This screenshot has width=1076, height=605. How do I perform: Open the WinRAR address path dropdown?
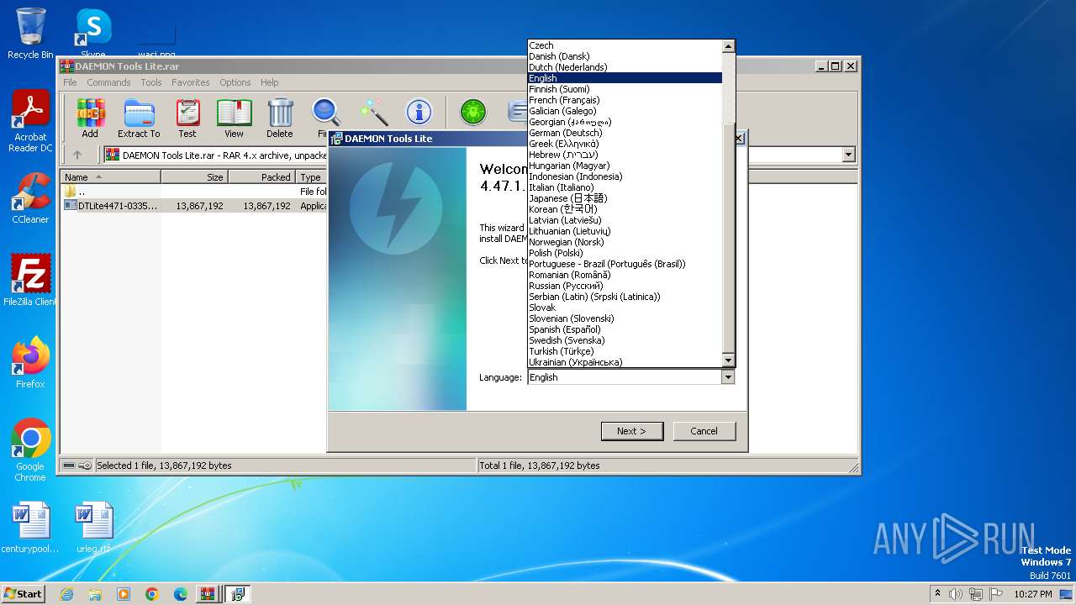[x=848, y=155]
